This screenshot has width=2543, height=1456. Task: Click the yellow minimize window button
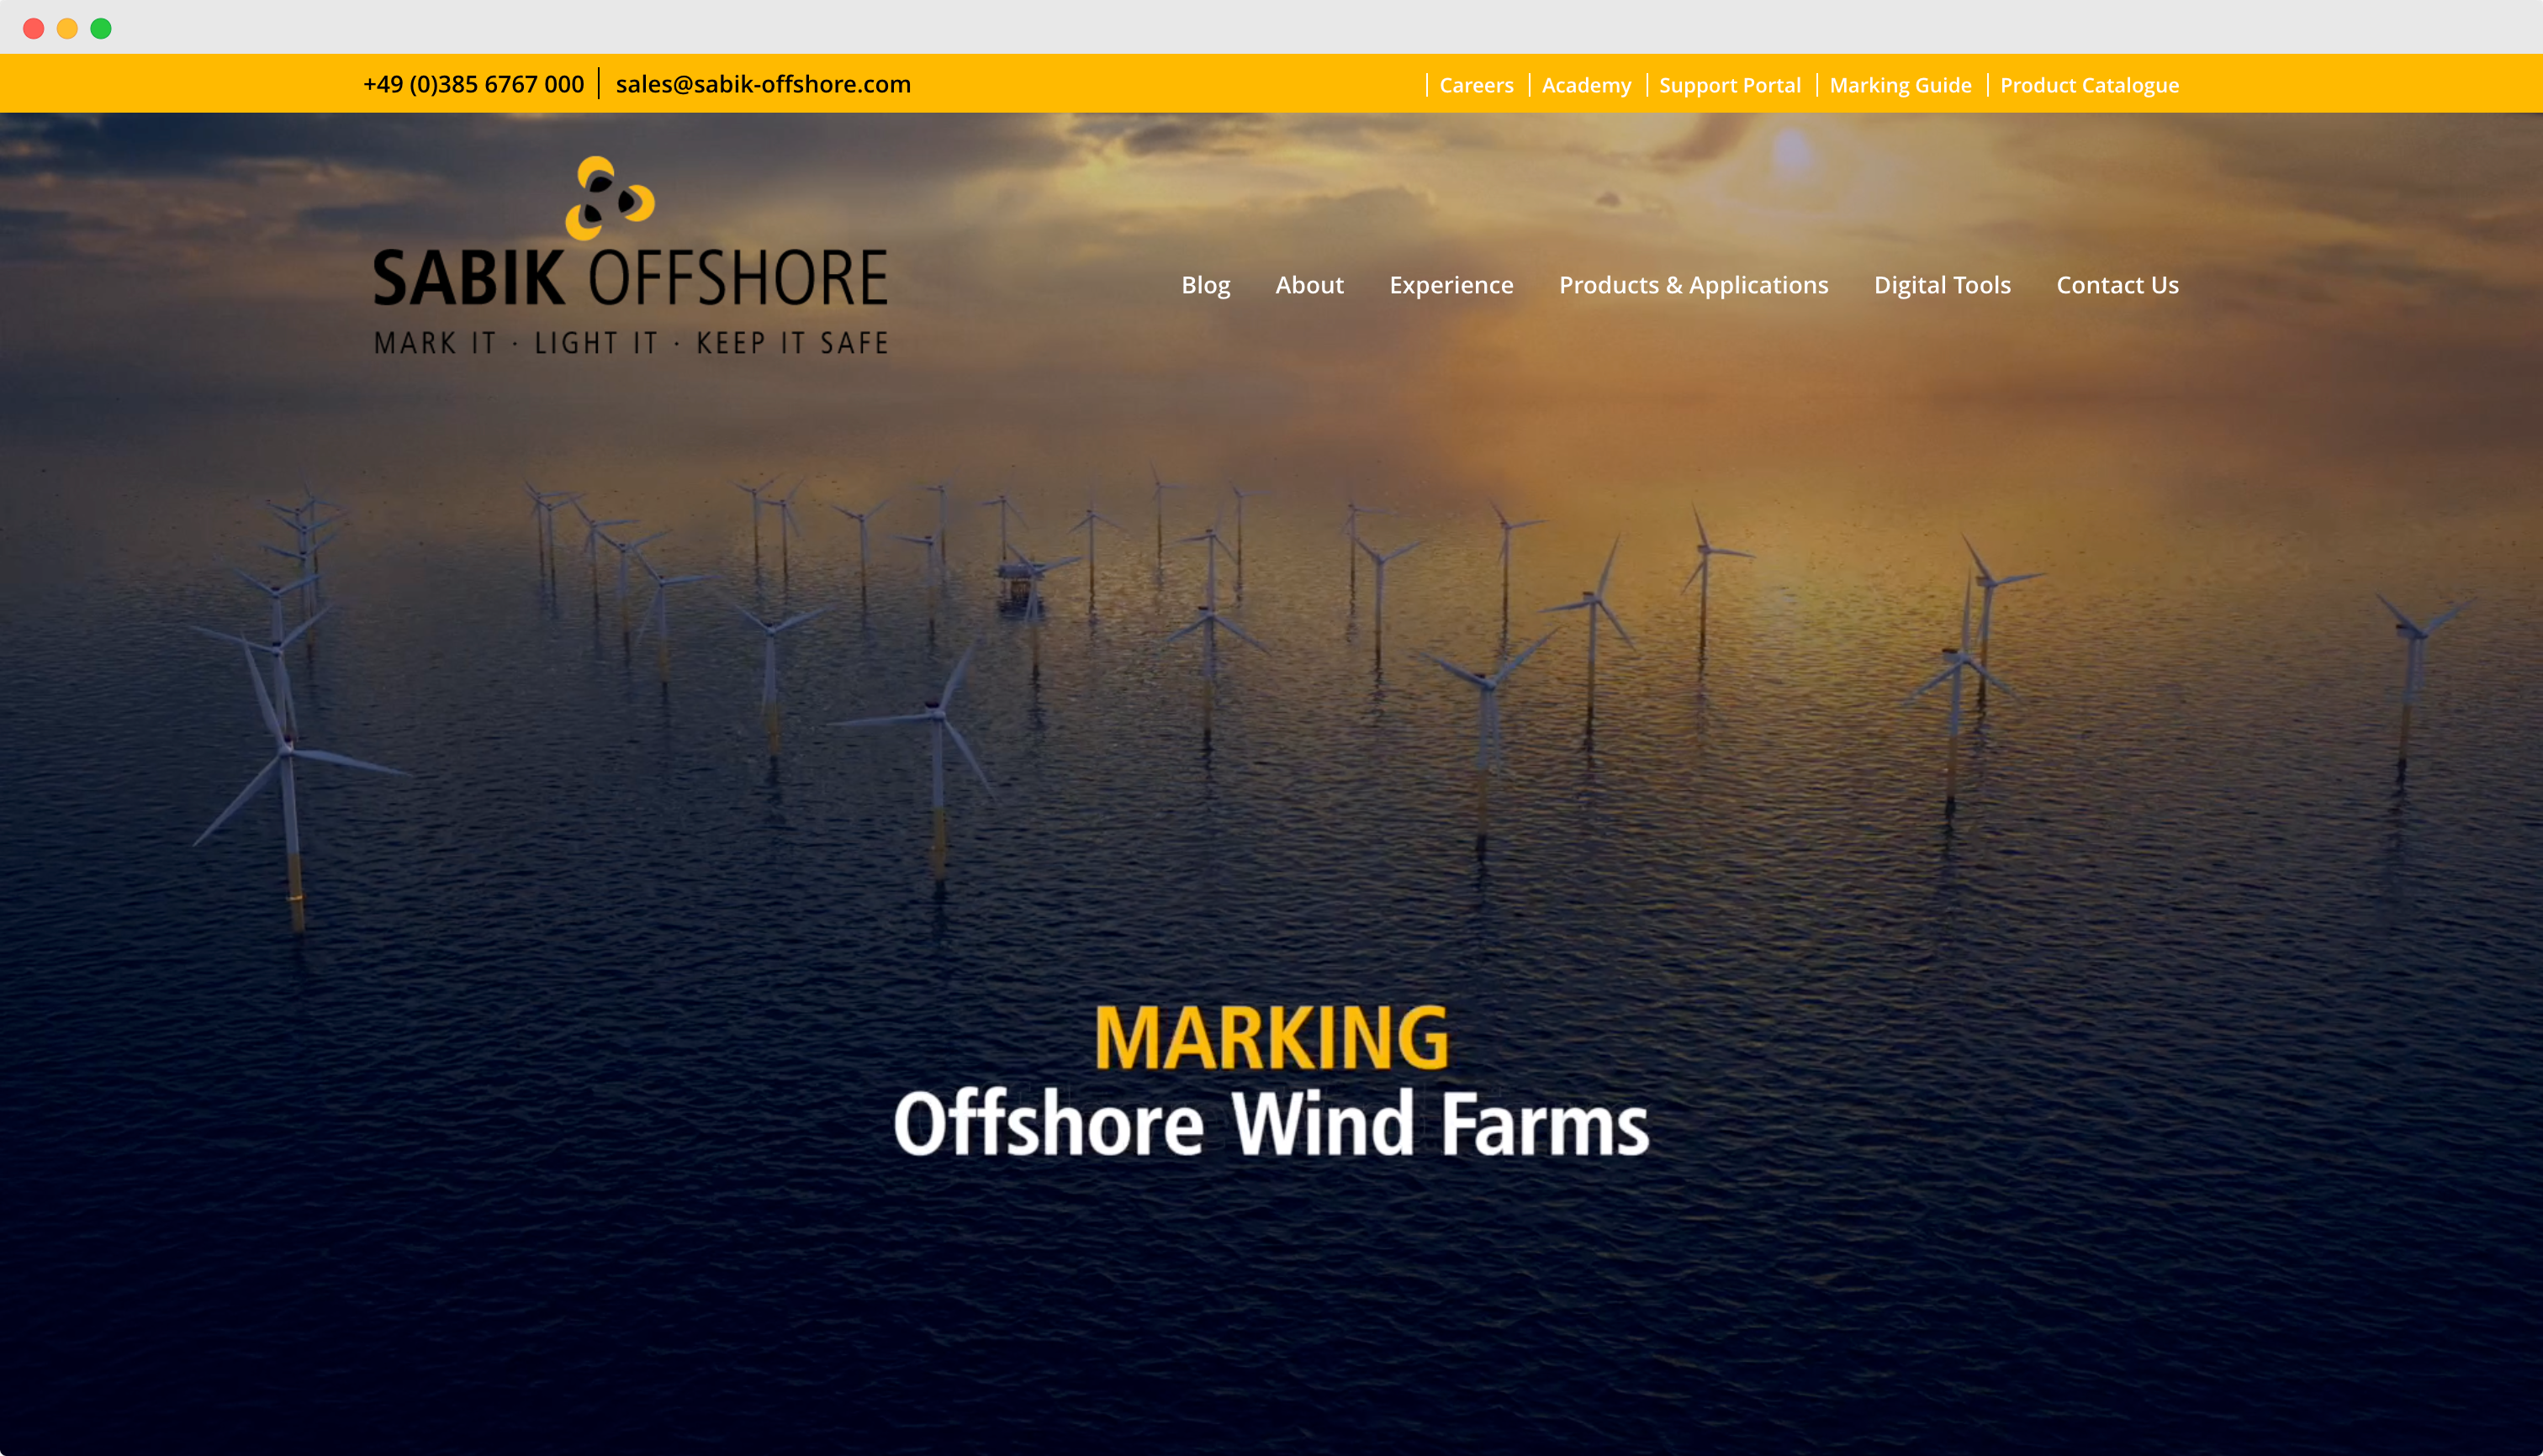[67, 28]
